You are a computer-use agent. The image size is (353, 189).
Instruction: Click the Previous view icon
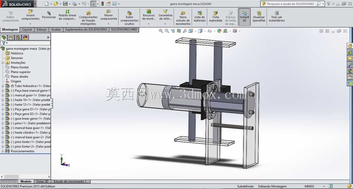pyautogui.click(x=173, y=31)
